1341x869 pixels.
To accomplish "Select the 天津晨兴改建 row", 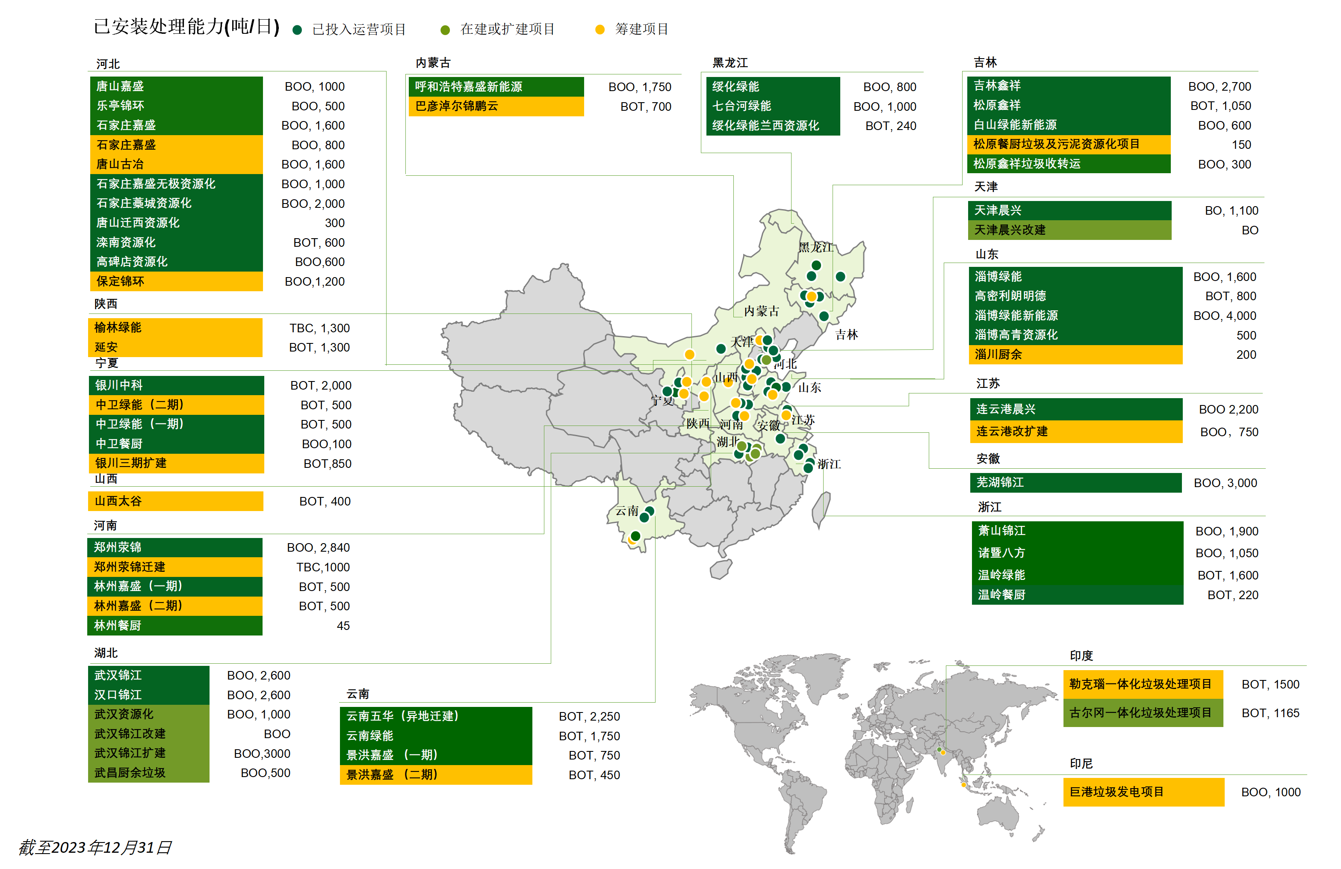I will tap(1070, 230).
